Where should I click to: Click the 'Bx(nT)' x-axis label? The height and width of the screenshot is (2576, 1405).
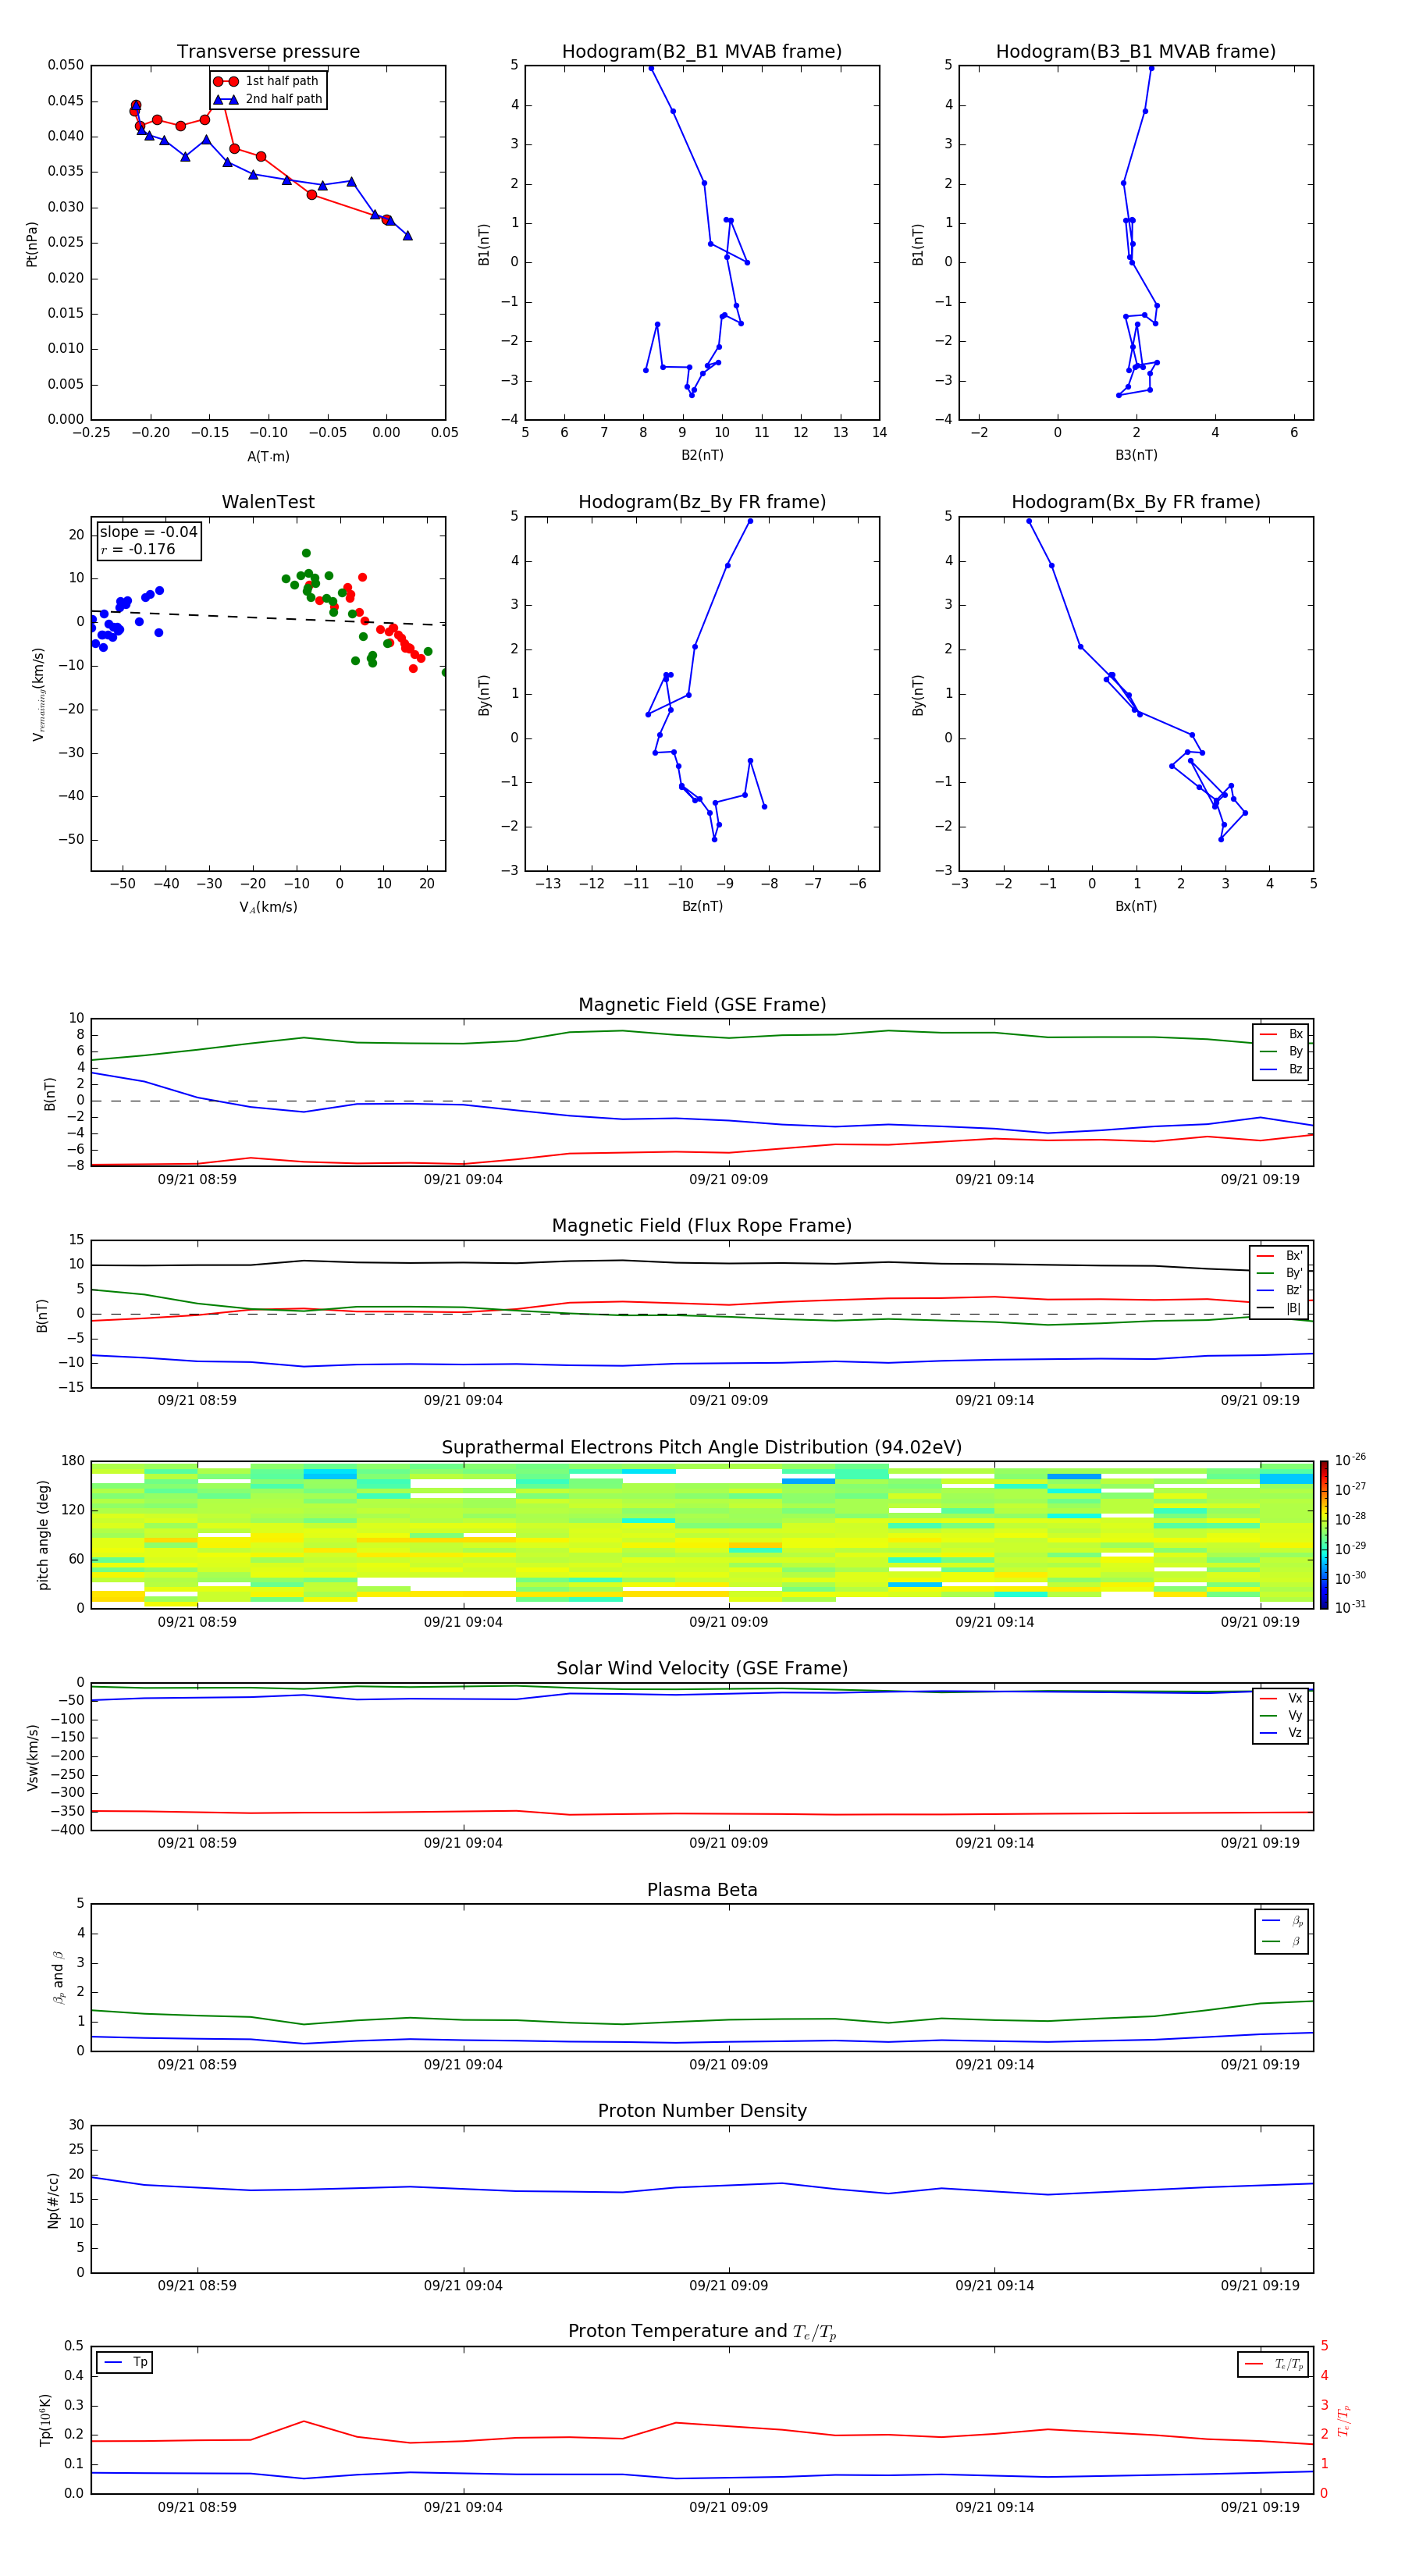pos(1136,906)
